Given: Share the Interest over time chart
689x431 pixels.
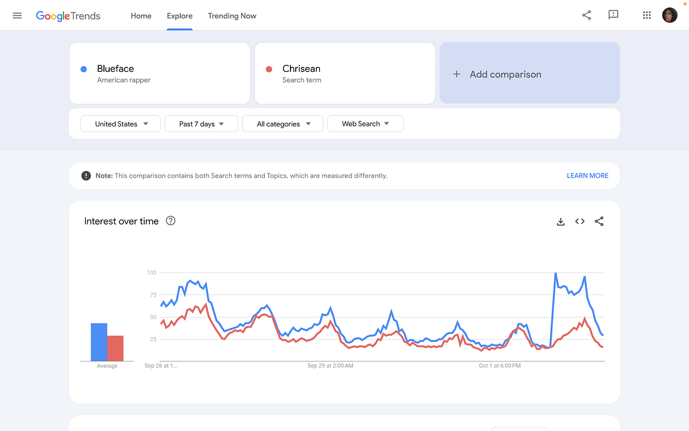Looking at the screenshot, I should [x=599, y=221].
